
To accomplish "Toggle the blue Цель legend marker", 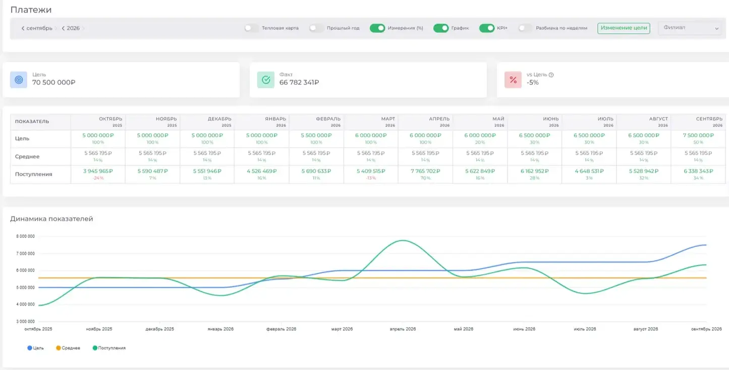I will click(x=30, y=348).
